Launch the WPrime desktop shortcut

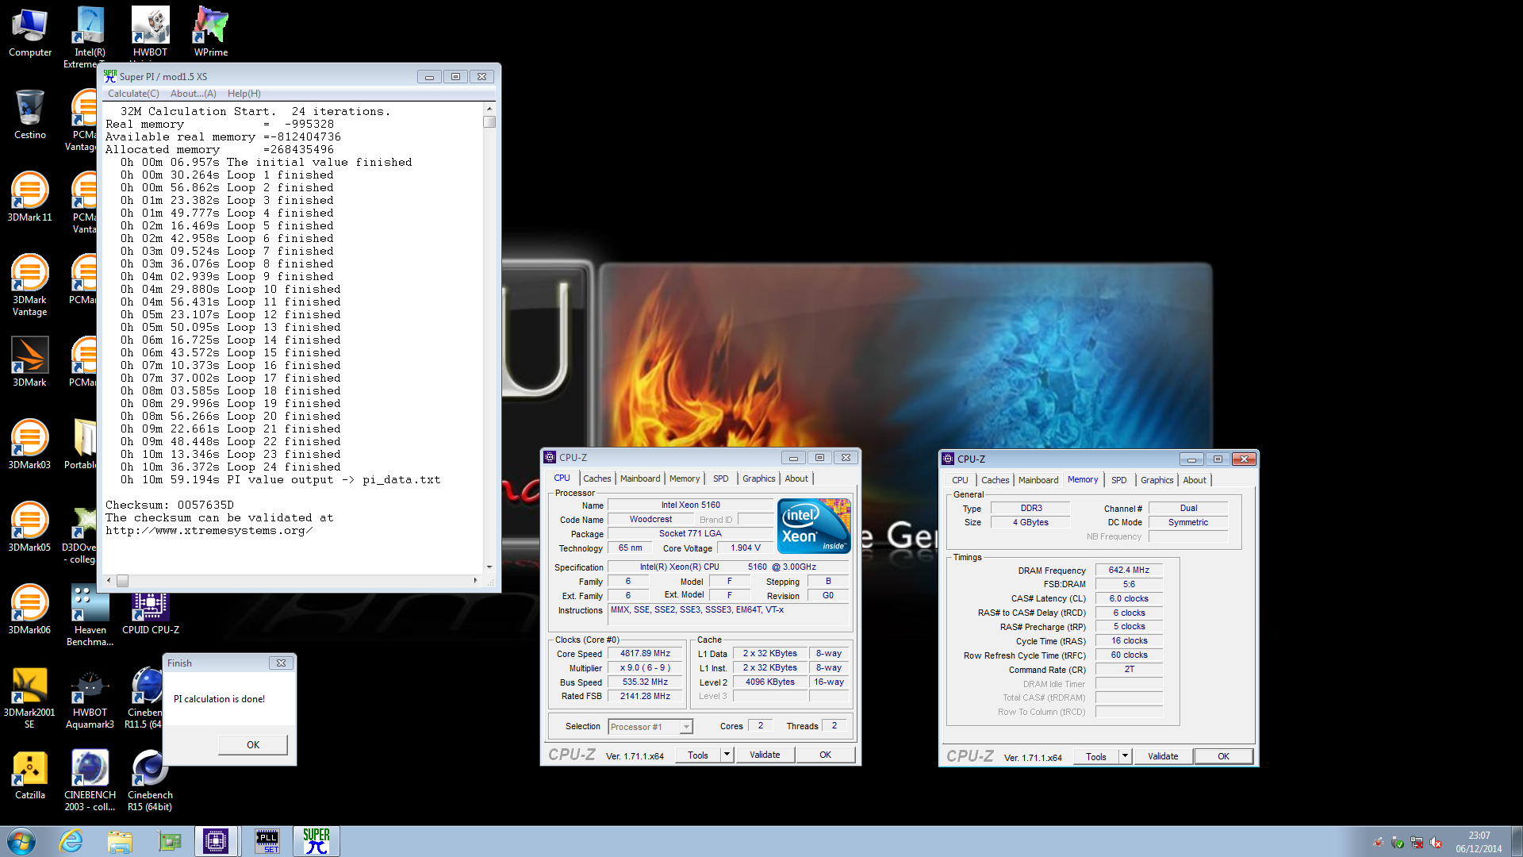pyautogui.click(x=210, y=33)
